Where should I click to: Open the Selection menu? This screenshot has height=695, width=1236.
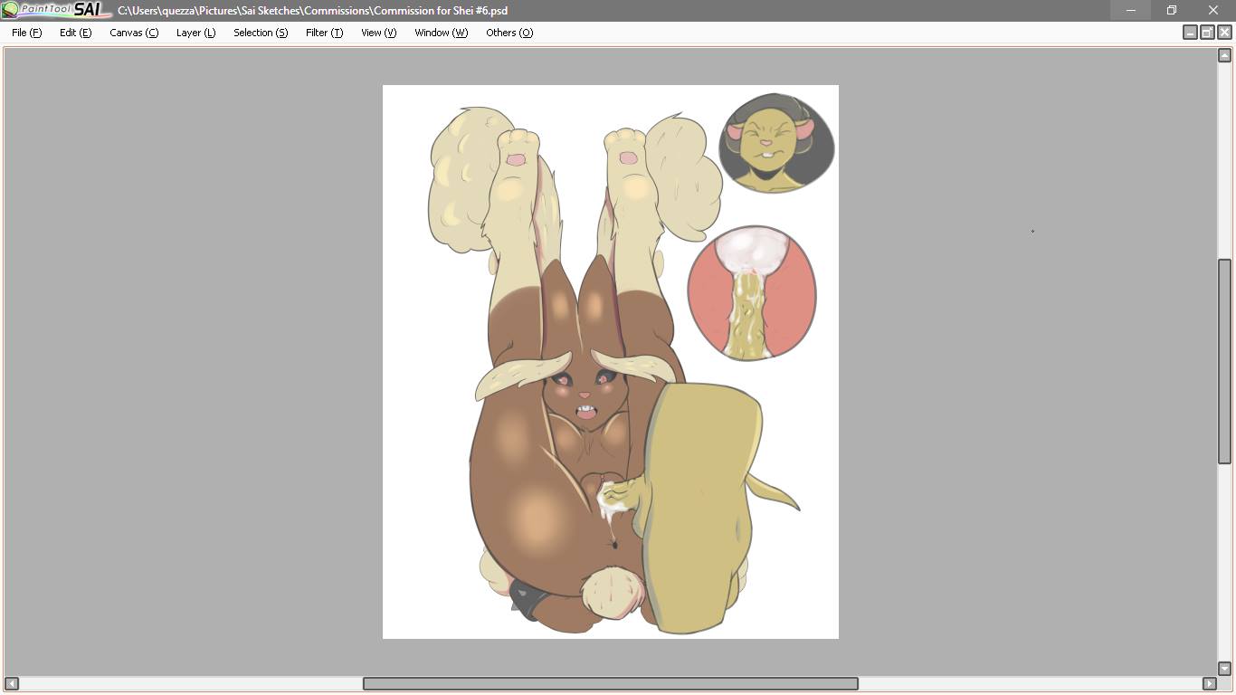(261, 33)
